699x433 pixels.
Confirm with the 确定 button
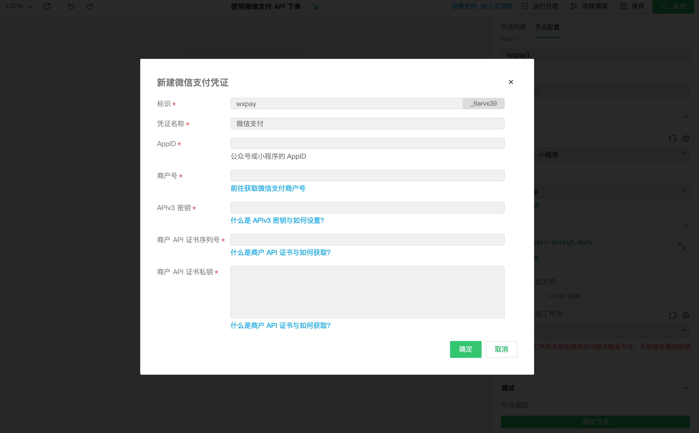pos(466,349)
